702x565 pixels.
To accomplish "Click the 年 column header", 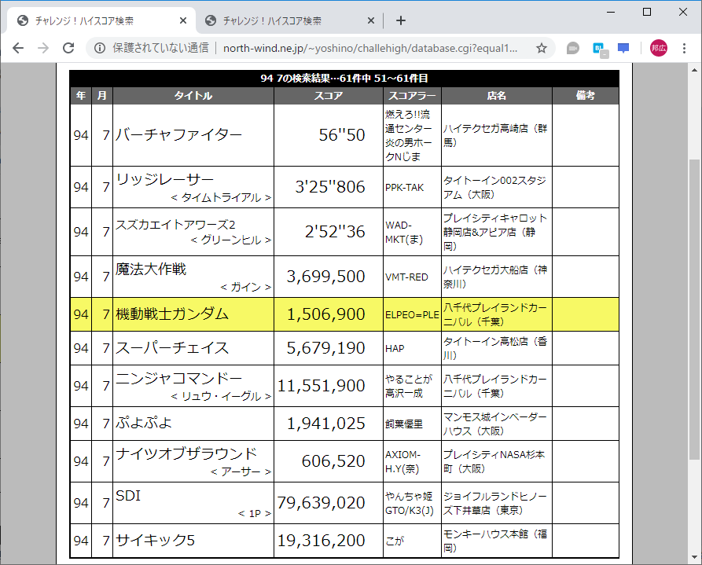I will click(x=81, y=96).
